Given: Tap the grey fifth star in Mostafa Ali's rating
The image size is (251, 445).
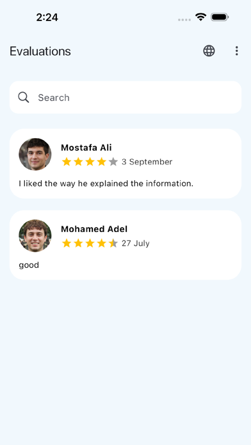Looking at the screenshot, I should (113, 162).
